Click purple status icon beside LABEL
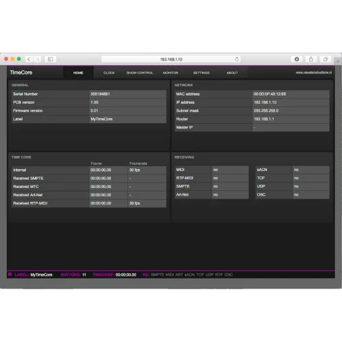 click(10, 274)
